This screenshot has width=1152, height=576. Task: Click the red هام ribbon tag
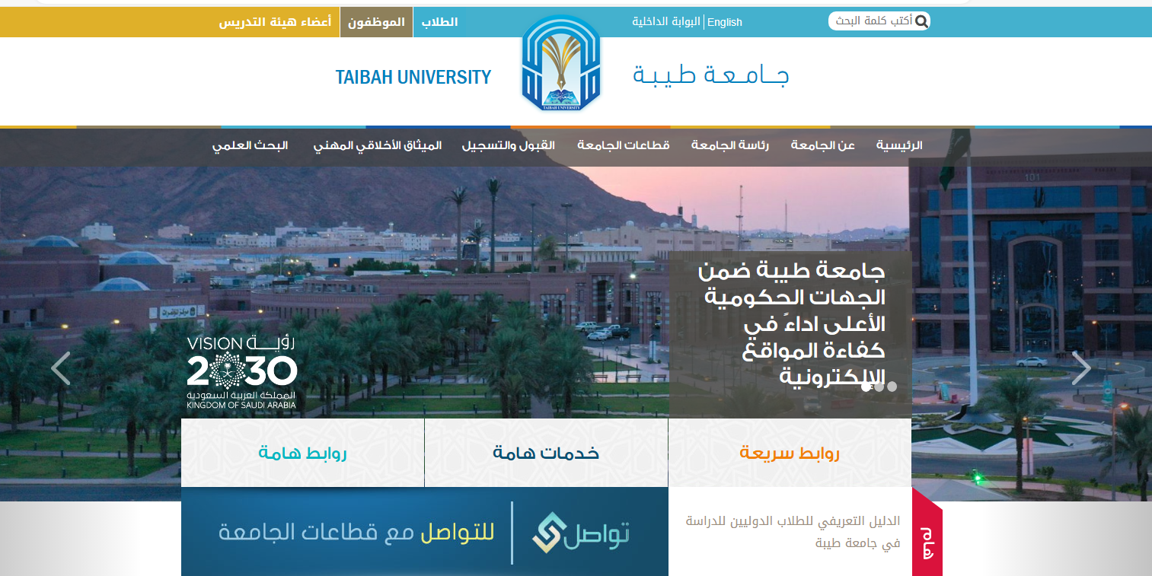pyautogui.click(x=927, y=532)
